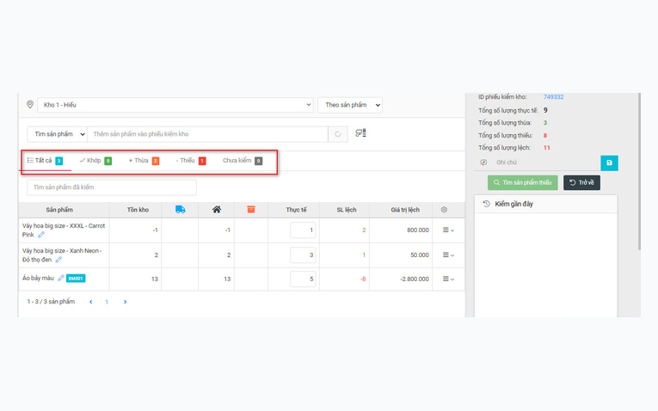Click edit pencil beside Carrot Pink product

click(x=41, y=235)
